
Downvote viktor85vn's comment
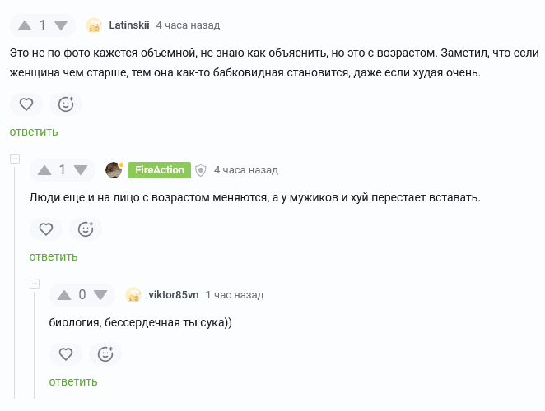pos(100,295)
